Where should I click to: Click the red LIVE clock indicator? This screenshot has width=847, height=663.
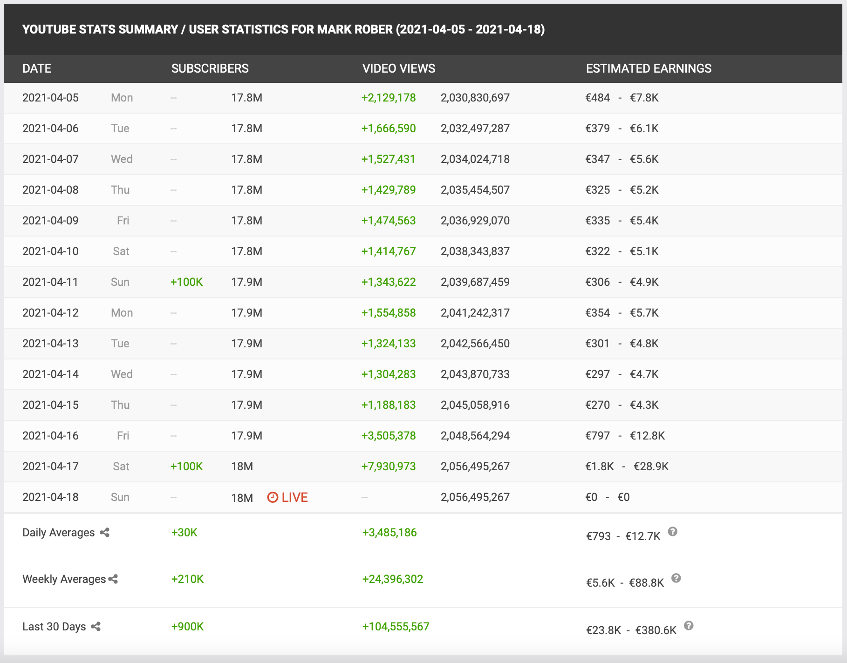point(287,497)
